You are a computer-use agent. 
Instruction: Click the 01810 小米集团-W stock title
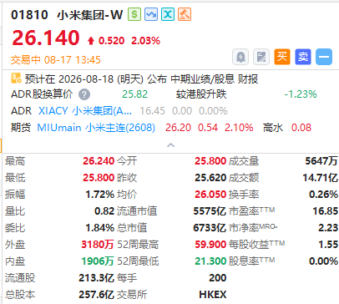[x=67, y=15]
